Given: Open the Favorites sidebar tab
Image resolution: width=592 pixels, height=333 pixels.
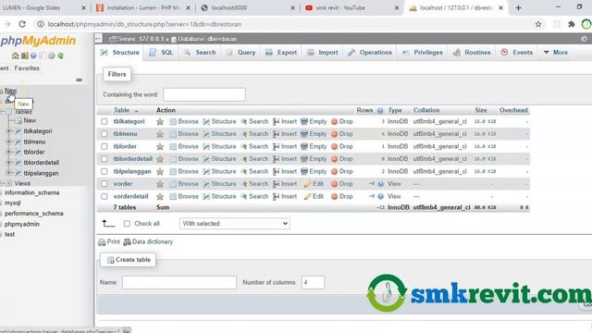Looking at the screenshot, I should pyautogui.click(x=27, y=68).
